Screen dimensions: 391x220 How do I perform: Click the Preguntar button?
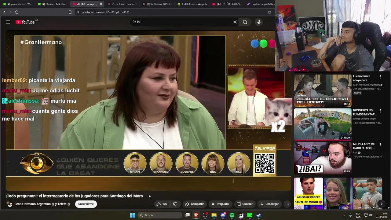pos(220,204)
